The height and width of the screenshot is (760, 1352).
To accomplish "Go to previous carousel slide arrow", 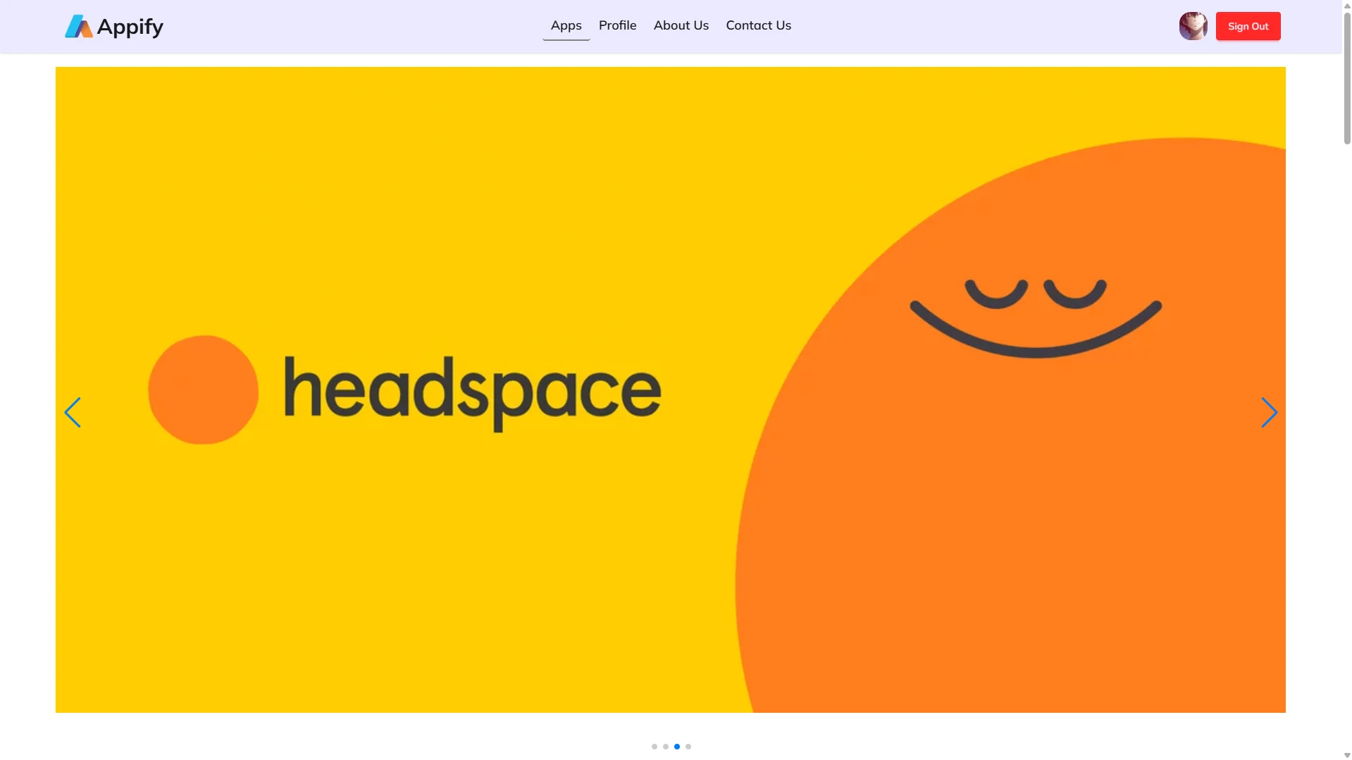I will [73, 413].
